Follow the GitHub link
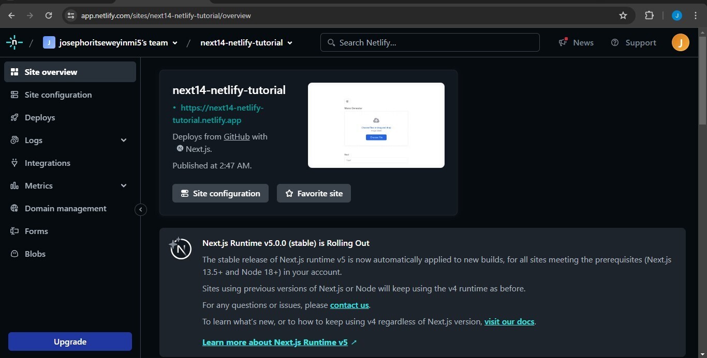This screenshot has height=358, width=707. [237, 136]
